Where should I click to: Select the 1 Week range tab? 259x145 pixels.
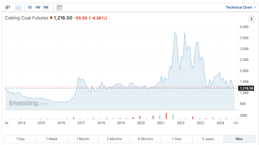52,139
